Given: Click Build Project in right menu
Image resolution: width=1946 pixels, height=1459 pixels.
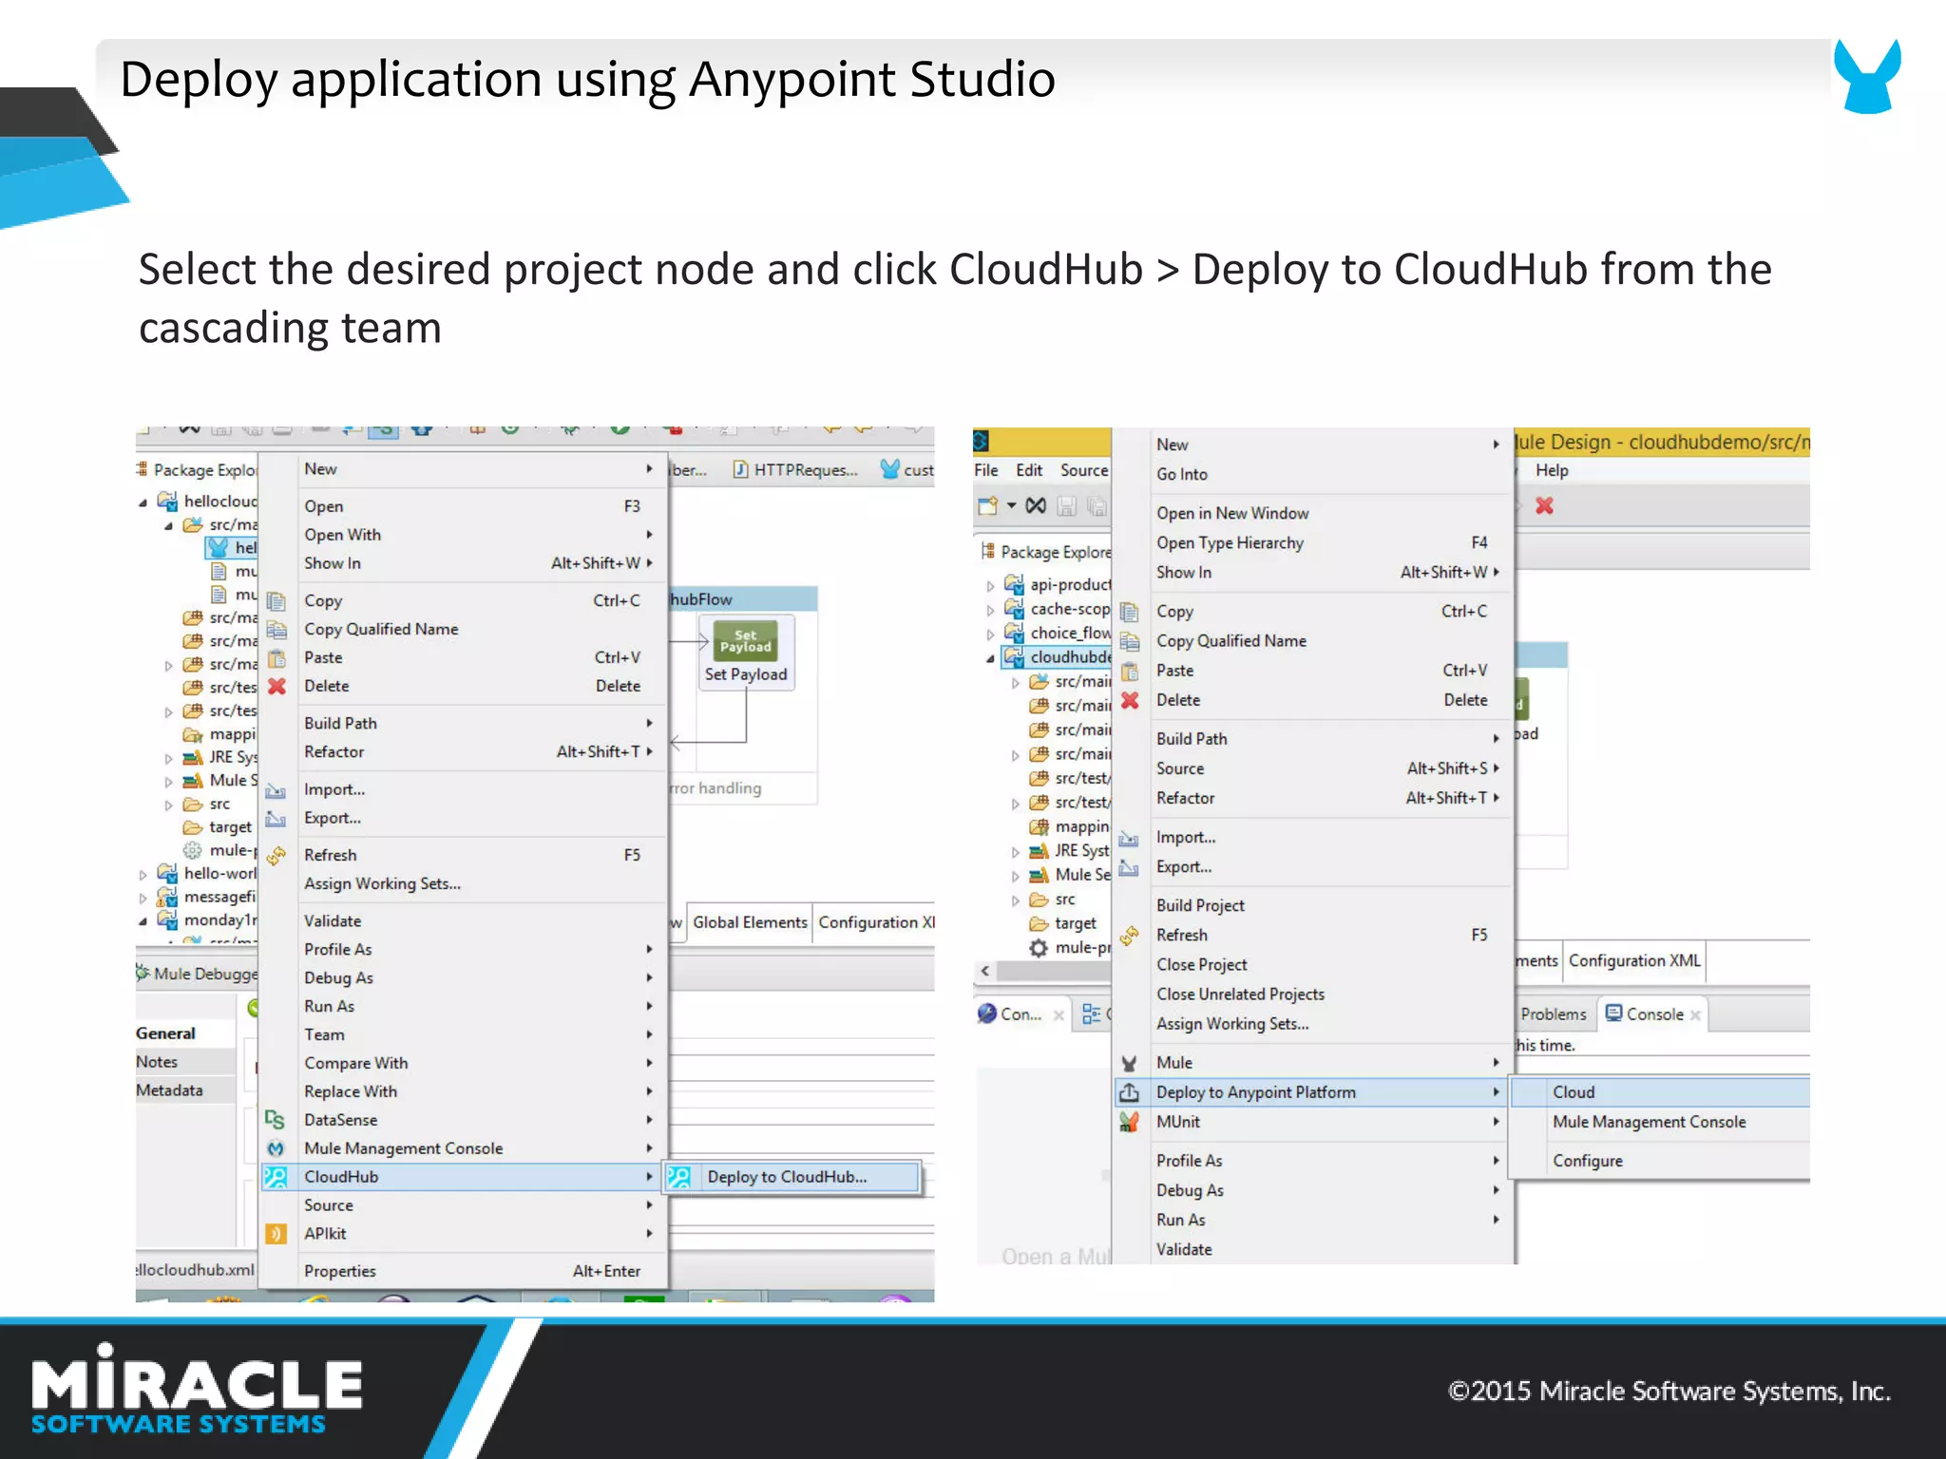Looking at the screenshot, I should point(1314,905).
